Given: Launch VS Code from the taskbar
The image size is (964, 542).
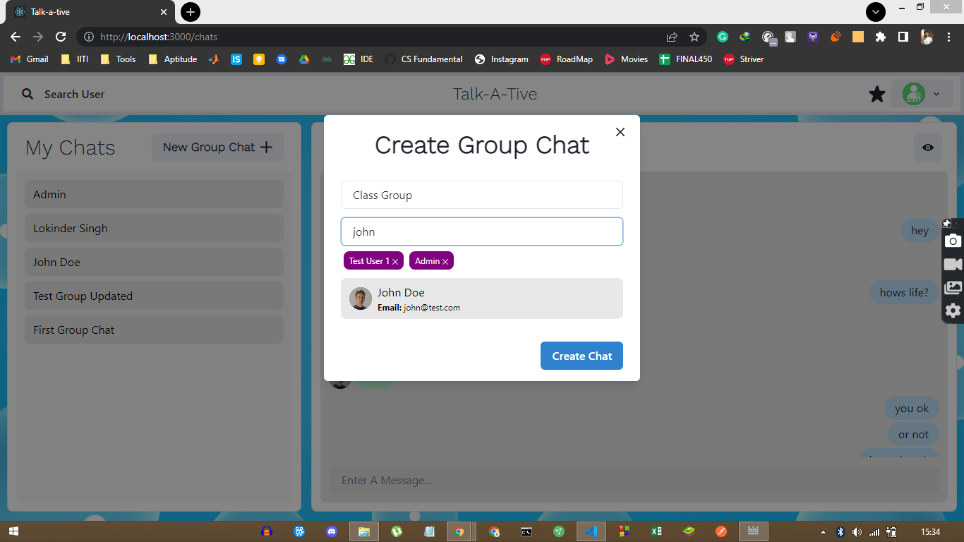Looking at the screenshot, I should (x=591, y=531).
